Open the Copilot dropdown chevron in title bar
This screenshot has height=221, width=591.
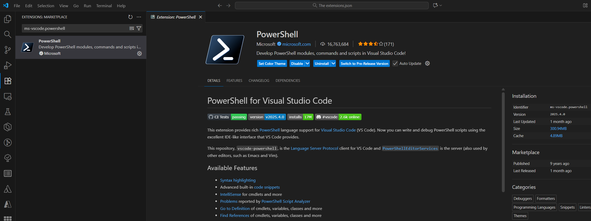point(441,5)
